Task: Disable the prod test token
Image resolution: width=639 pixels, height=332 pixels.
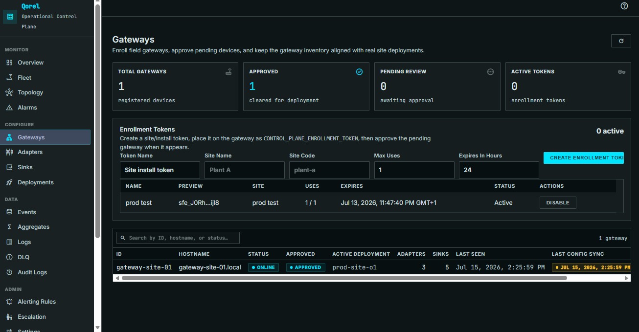Action: [558, 203]
